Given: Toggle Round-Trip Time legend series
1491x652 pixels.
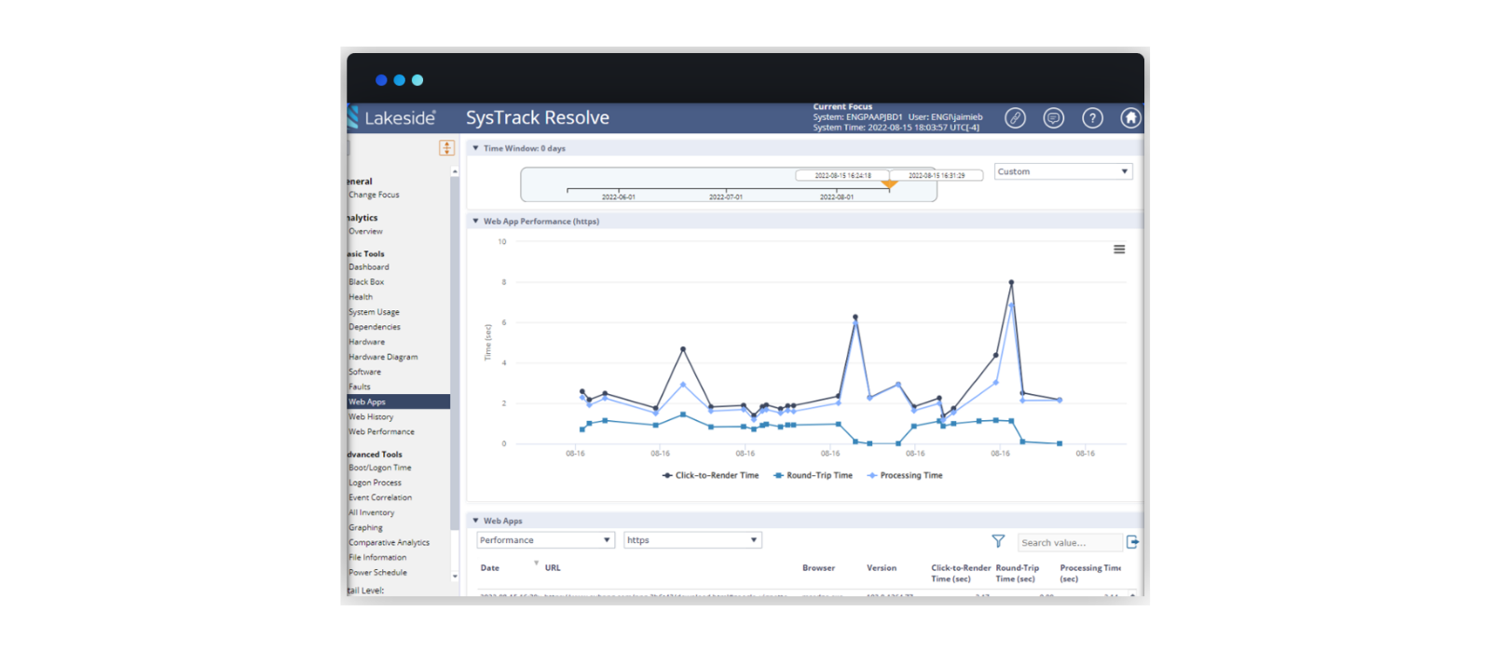Looking at the screenshot, I should coord(813,475).
